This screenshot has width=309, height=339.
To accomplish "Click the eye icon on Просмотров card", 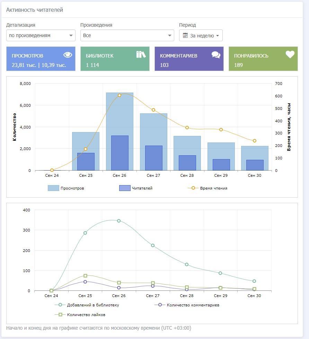I will tap(68, 55).
